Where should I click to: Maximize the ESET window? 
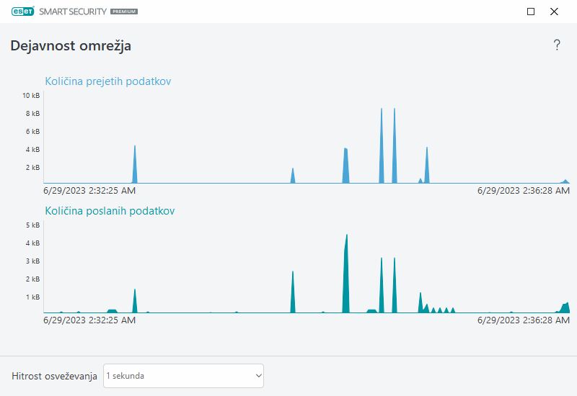[531, 12]
